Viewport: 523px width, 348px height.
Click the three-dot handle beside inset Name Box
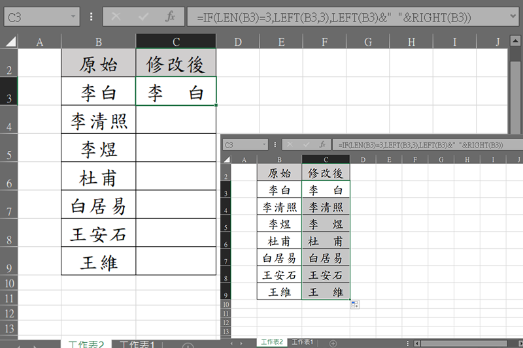click(x=275, y=144)
